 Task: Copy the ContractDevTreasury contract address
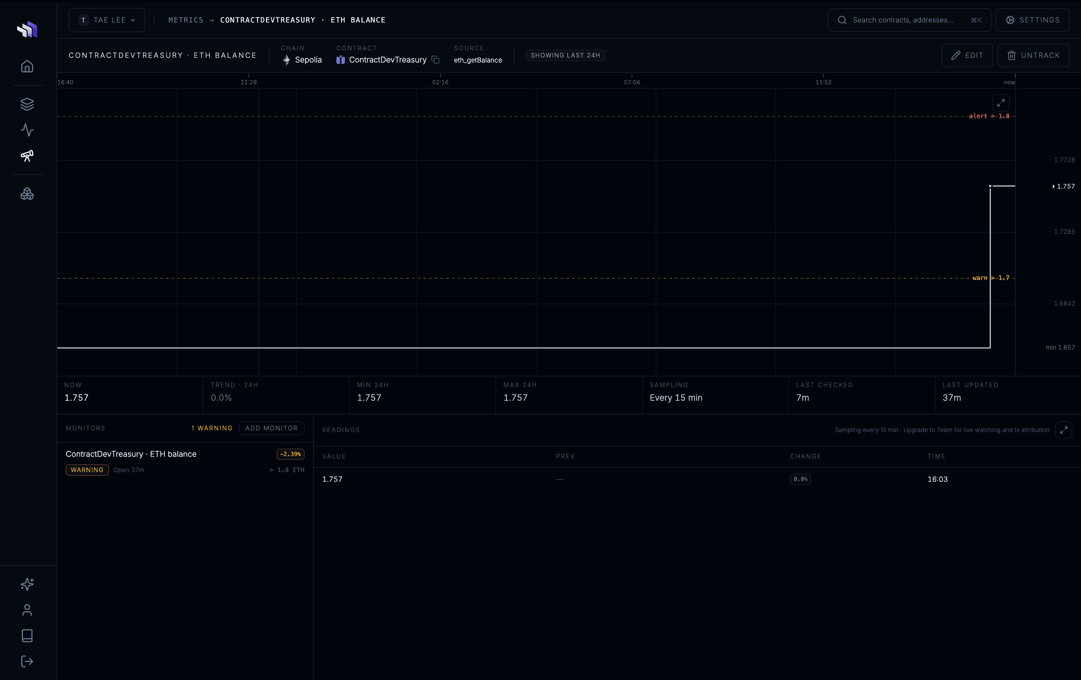click(x=435, y=60)
